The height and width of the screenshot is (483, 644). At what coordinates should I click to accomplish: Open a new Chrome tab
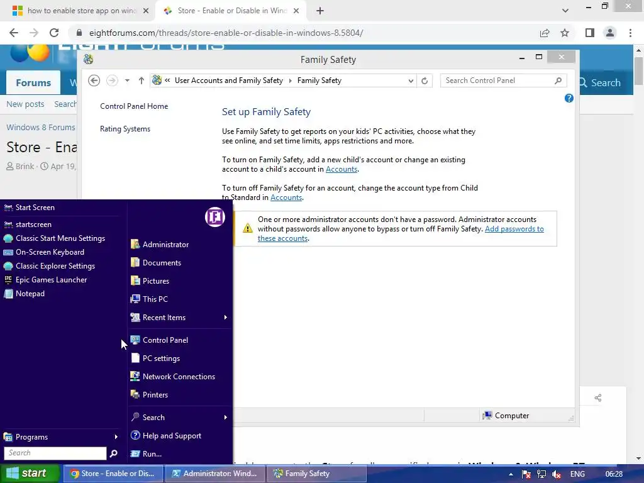[x=320, y=11]
